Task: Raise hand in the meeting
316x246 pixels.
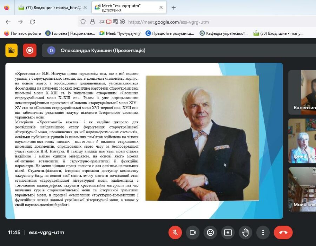Action: tap(245, 232)
